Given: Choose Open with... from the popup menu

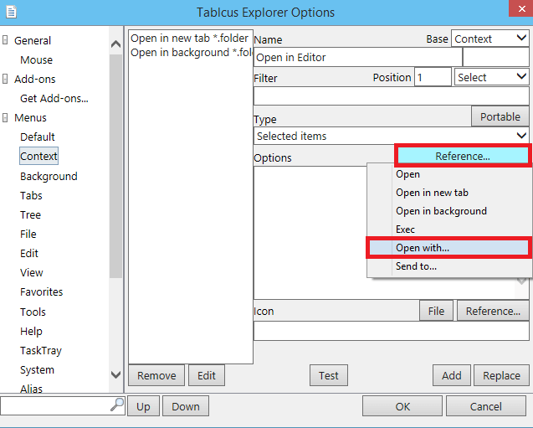Looking at the screenshot, I should (449, 248).
